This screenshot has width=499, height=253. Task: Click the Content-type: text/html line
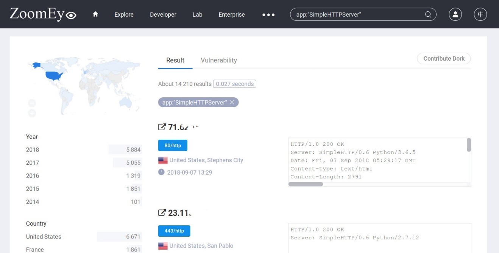coord(331,169)
